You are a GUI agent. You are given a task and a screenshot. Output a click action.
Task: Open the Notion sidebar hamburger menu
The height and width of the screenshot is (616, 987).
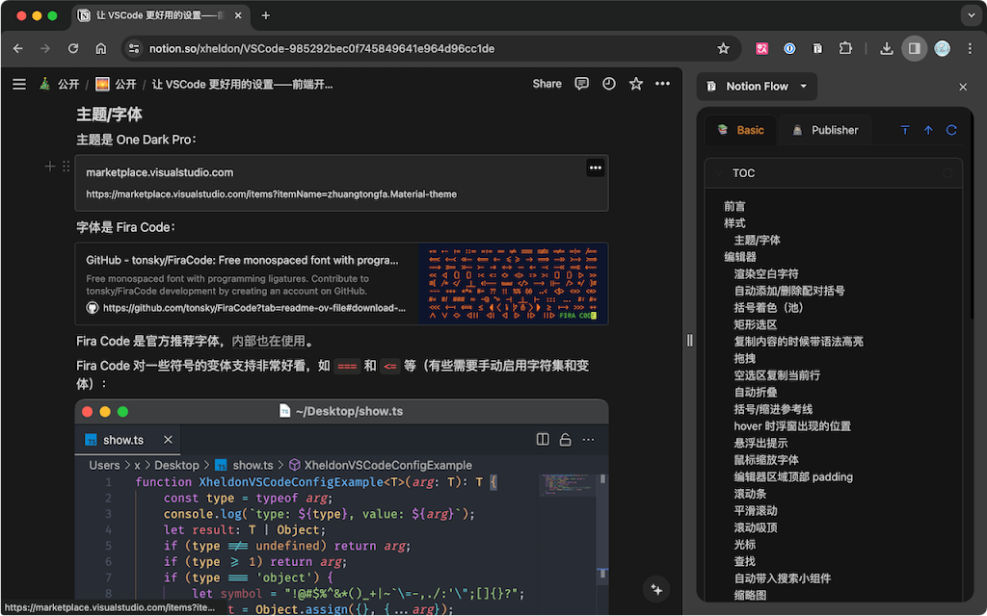19,85
